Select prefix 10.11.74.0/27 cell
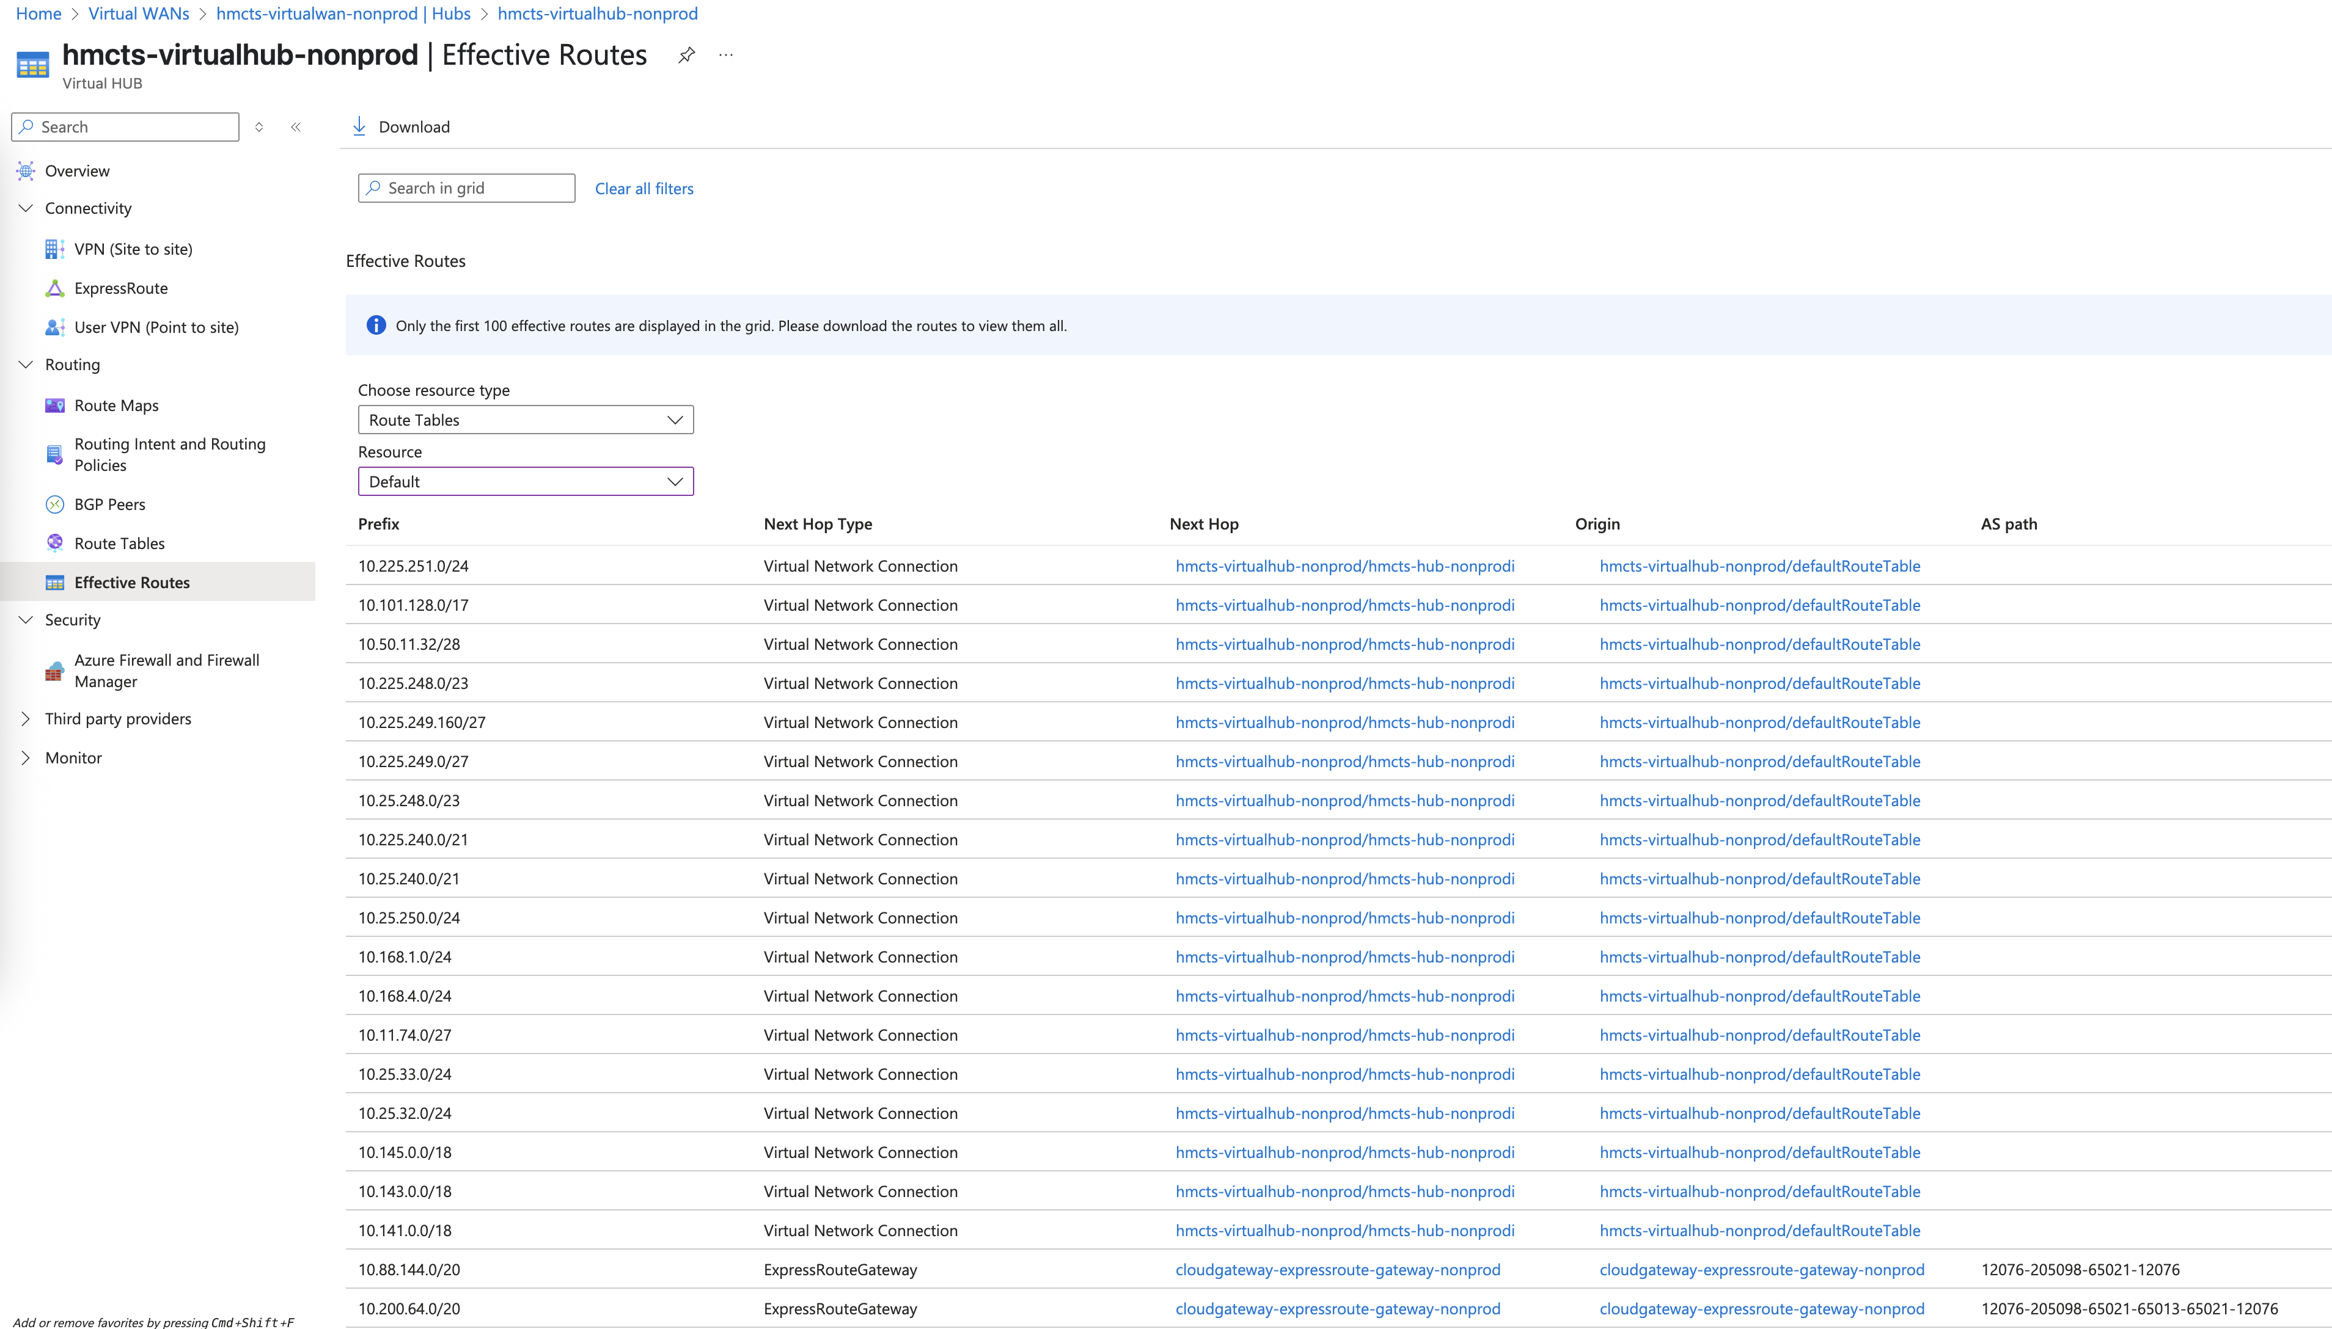 405,1035
